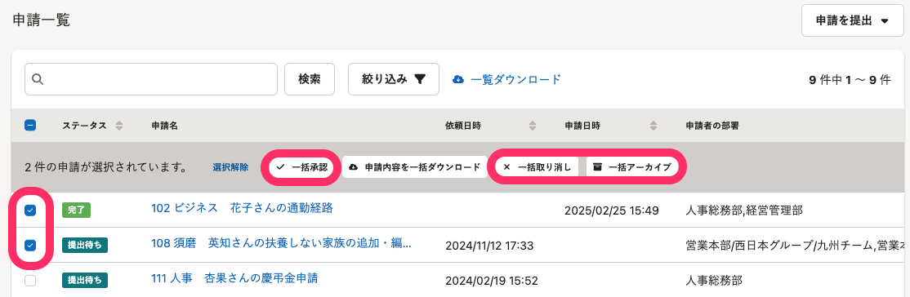
Task: Click the archive box icon on 一括アーカイブ
Action: pyautogui.click(x=597, y=167)
